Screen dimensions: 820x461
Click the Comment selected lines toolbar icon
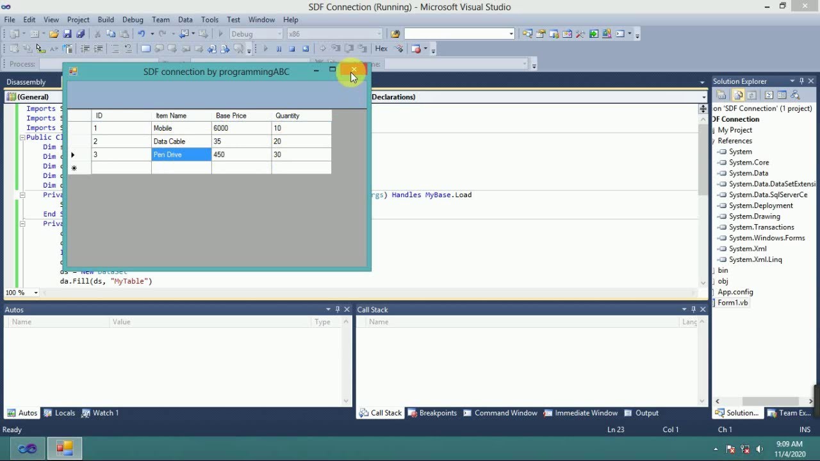115,49
